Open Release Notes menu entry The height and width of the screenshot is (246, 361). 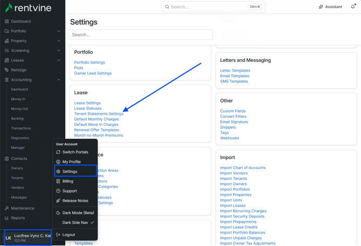coord(75,201)
